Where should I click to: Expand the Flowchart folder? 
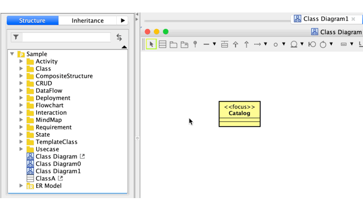[x=21, y=105]
